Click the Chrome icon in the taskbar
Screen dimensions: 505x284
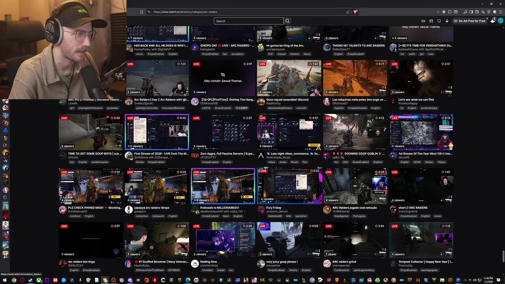[14, 280]
